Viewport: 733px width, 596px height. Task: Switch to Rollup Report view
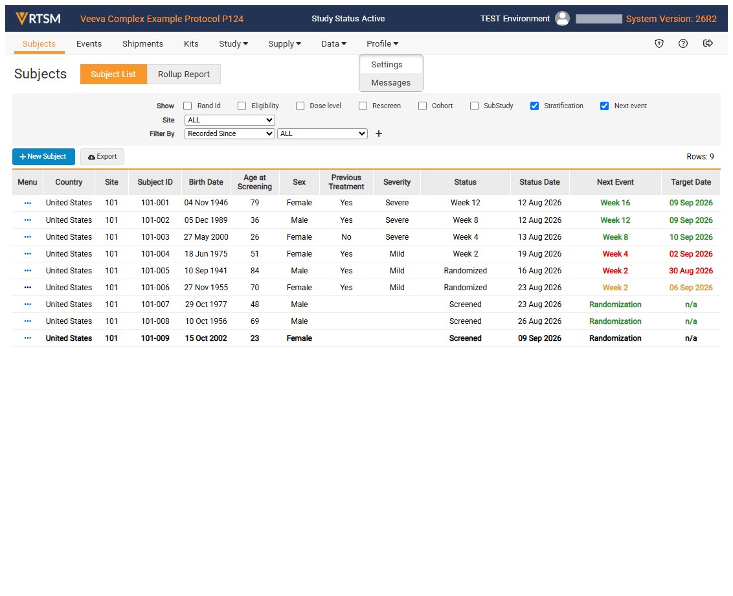184,74
